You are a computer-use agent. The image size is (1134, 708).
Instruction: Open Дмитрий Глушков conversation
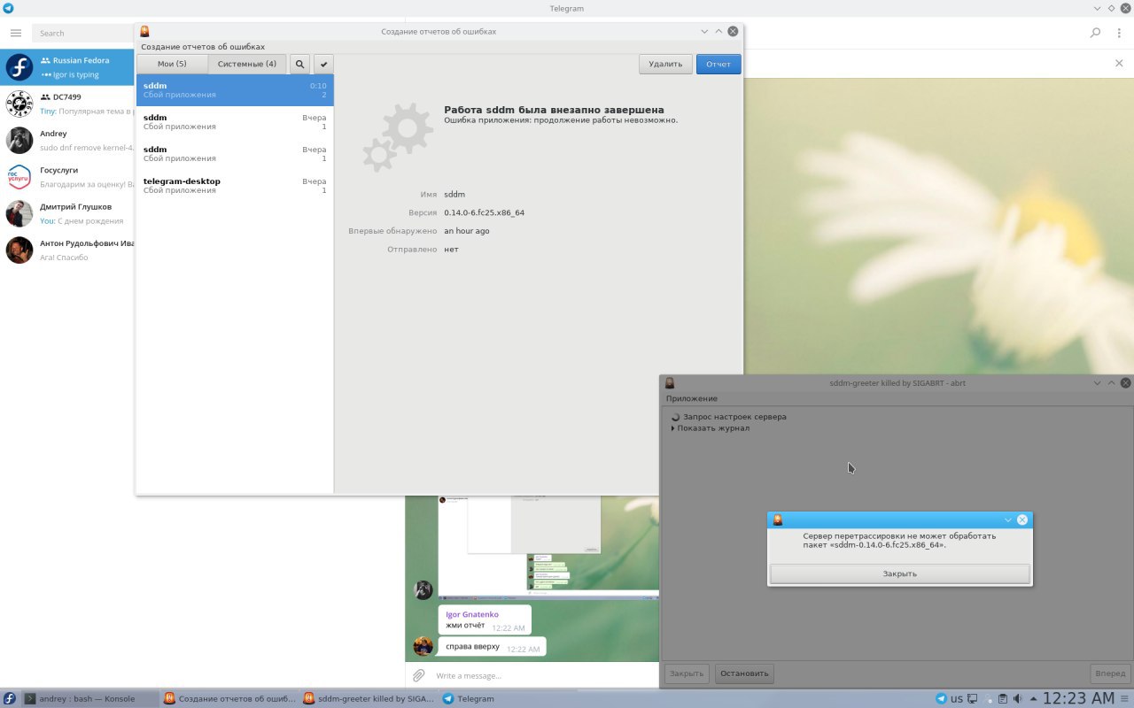(67, 213)
